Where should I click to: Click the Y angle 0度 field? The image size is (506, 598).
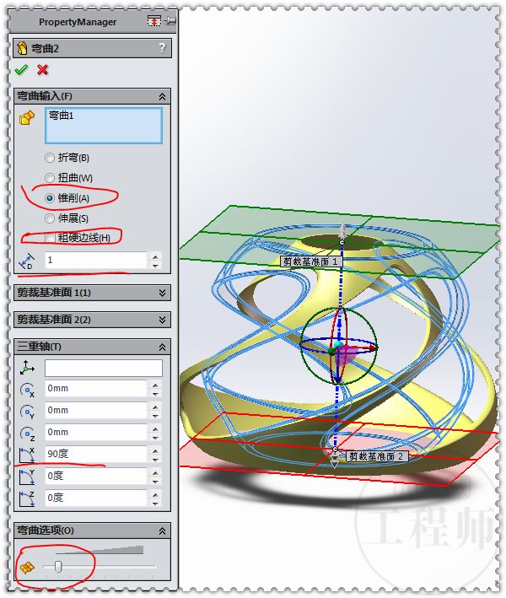[x=95, y=477]
